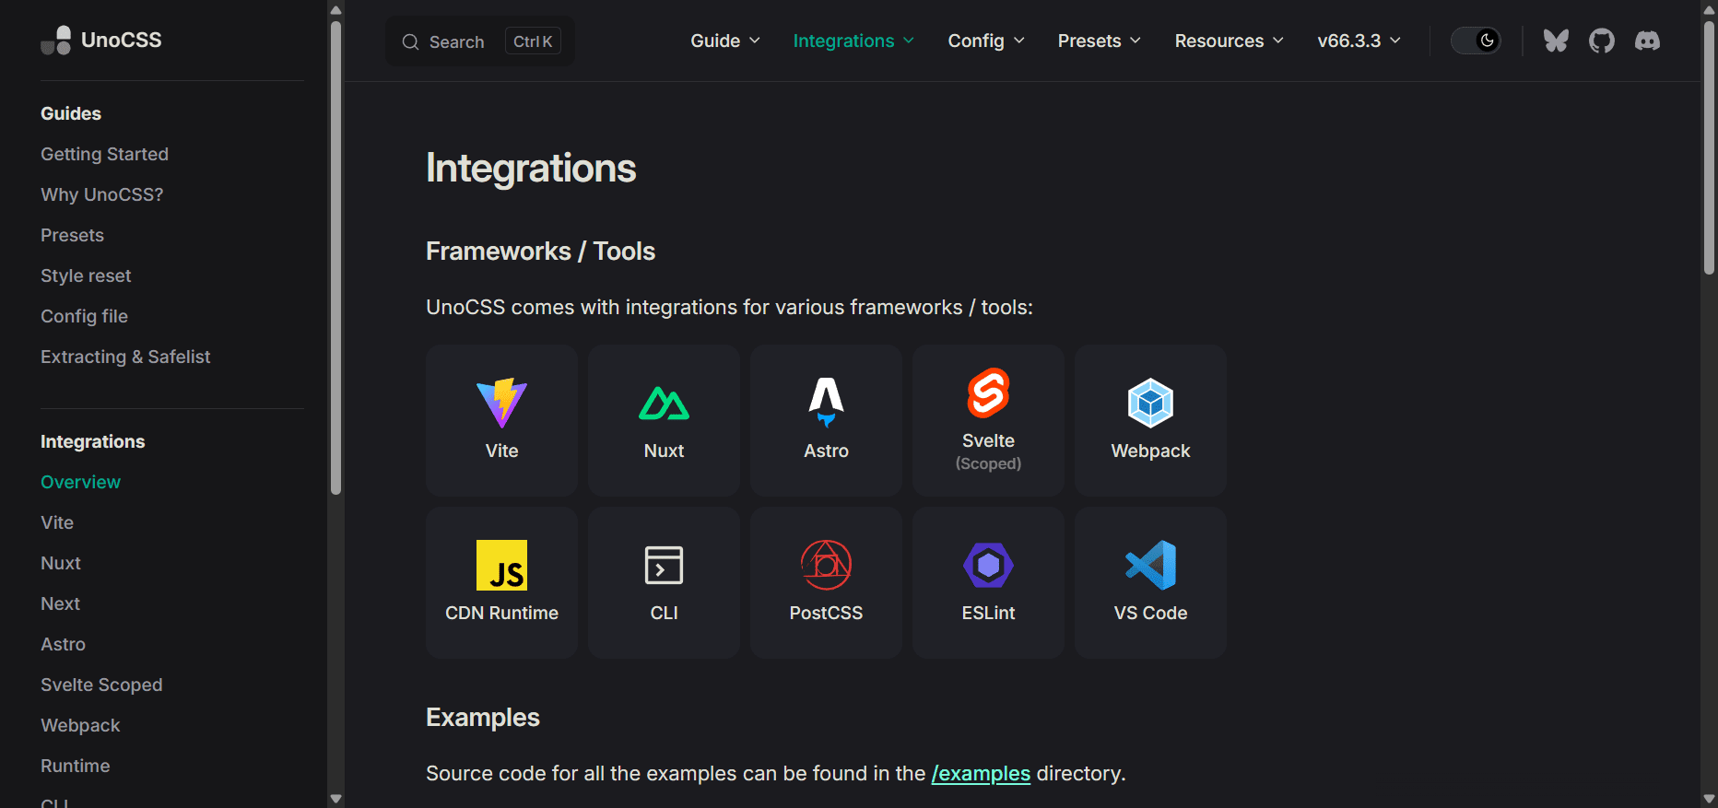The height and width of the screenshot is (808, 1718).
Task: Click the Webpack cube logo
Action: coord(1150,403)
